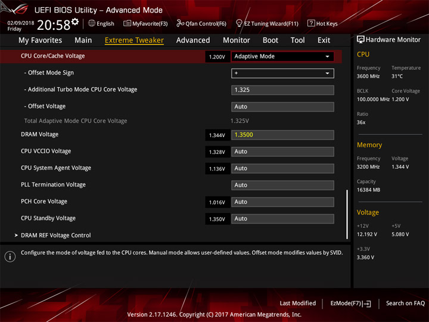This screenshot has width=429, height=322.
Task: Select the Extreme Tweaker tab
Action: tap(134, 41)
